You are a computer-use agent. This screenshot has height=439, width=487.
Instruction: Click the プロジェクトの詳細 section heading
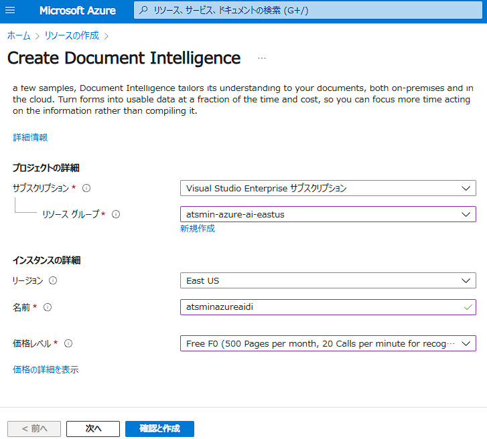[46, 168]
